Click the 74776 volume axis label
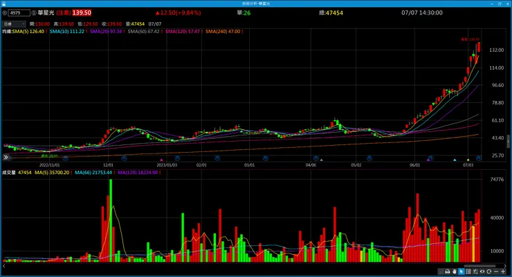The width and height of the screenshot is (512, 277). (497, 179)
